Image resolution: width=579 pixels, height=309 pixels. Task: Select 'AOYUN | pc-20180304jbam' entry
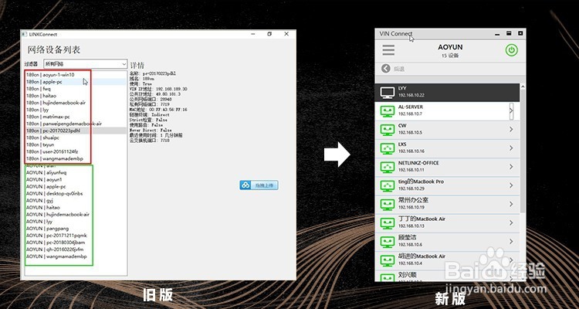click(56, 243)
